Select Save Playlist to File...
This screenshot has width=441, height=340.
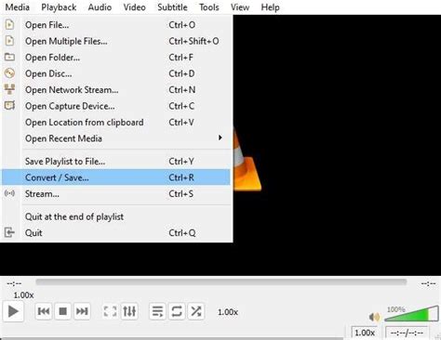[x=116, y=162]
